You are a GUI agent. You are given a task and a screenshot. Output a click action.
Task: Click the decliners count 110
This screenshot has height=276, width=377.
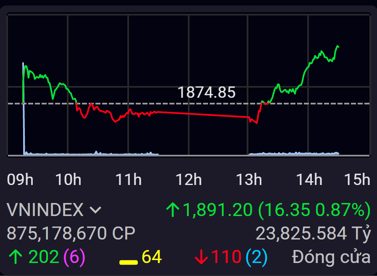coord(226,257)
